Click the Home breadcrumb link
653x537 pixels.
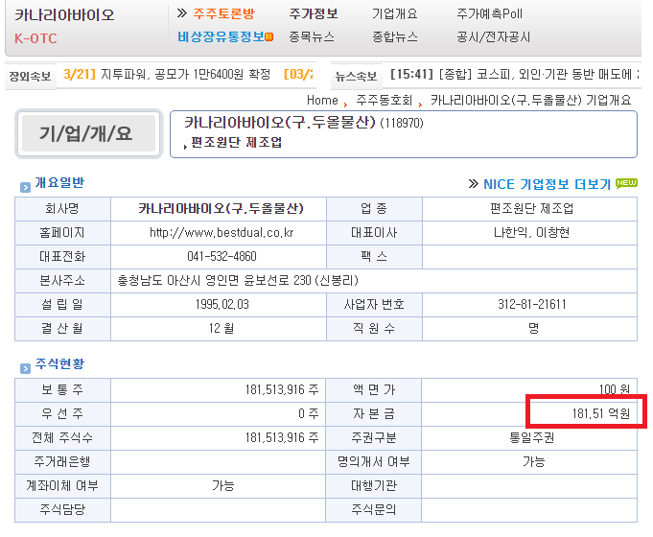(322, 101)
